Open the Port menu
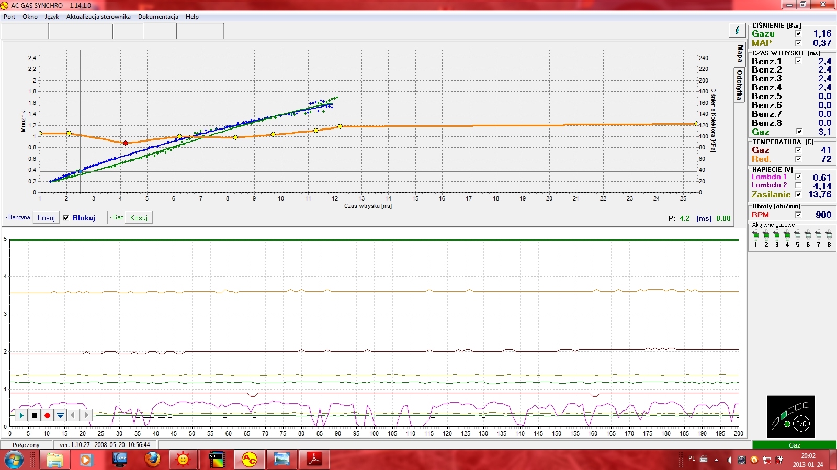The image size is (837, 470). click(x=9, y=17)
